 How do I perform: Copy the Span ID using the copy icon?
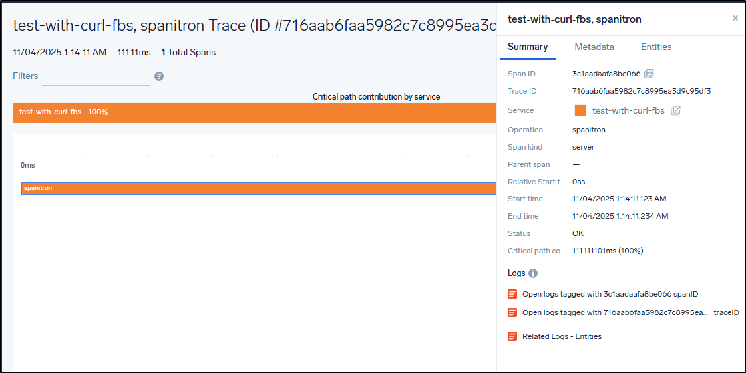pos(649,74)
